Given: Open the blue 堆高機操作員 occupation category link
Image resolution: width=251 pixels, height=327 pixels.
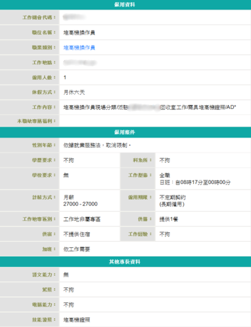Looking at the screenshot, I should [79, 48].
